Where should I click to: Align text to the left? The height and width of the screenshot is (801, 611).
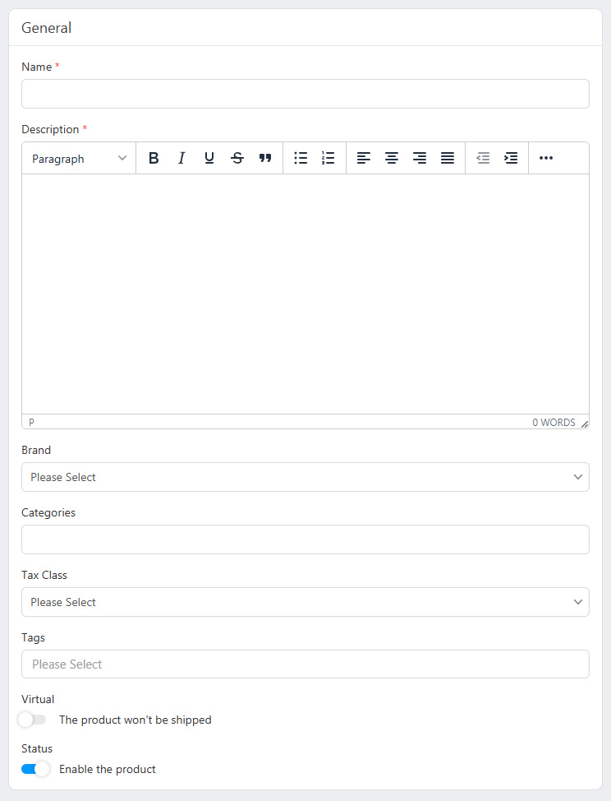[364, 158]
